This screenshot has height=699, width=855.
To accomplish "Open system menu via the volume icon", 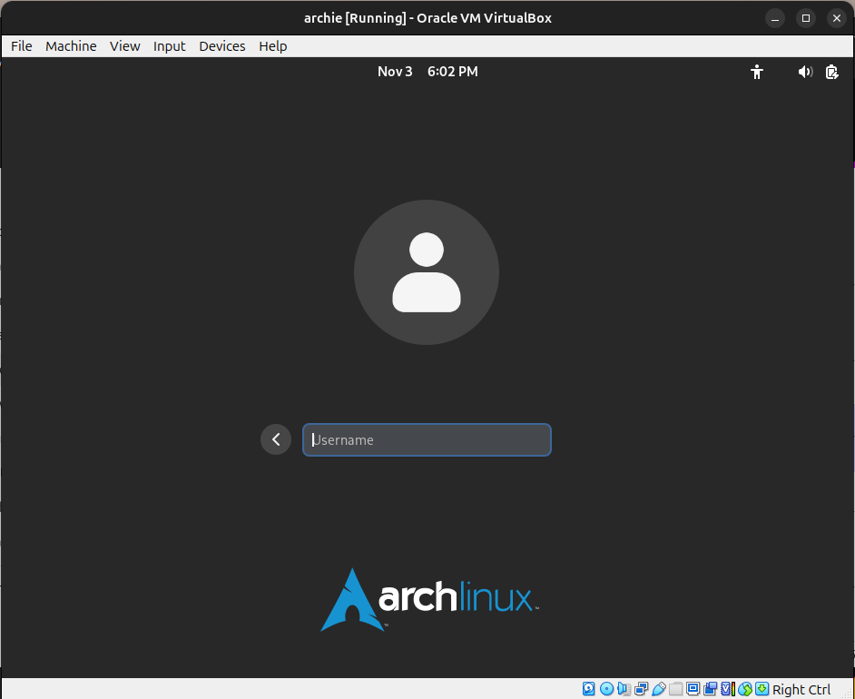I will (x=805, y=72).
